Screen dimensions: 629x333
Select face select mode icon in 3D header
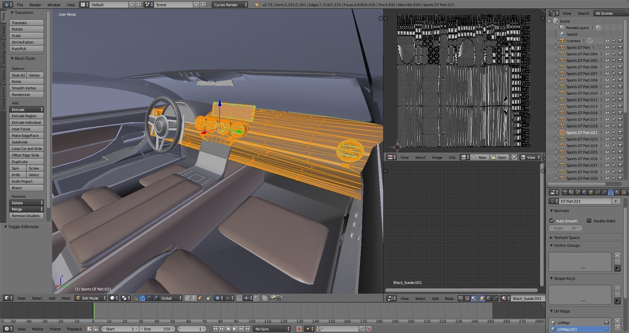(200, 298)
